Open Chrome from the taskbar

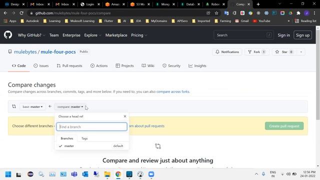point(118,174)
